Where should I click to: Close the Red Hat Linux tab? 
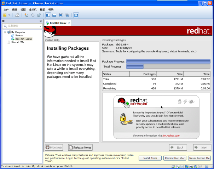coord(69,23)
